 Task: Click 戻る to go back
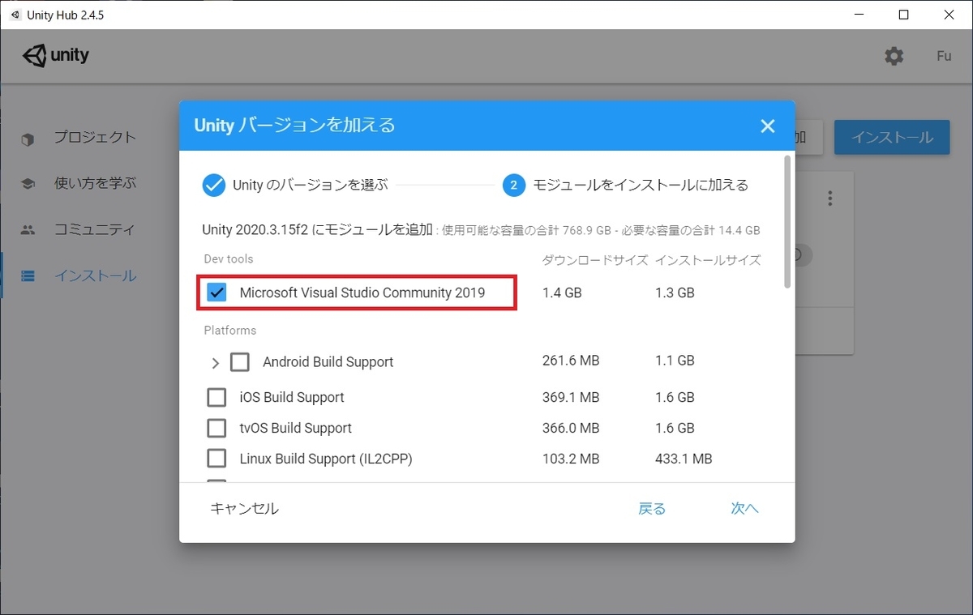click(652, 509)
